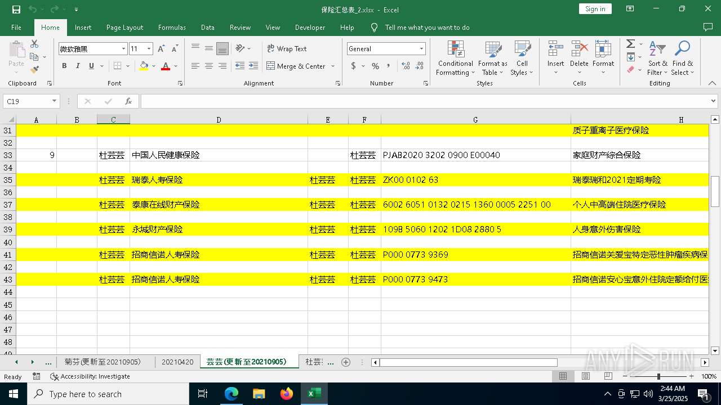The width and height of the screenshot is (721, 405).
Task: Switch to the Developer tab
Action: (x=310, y=28)
